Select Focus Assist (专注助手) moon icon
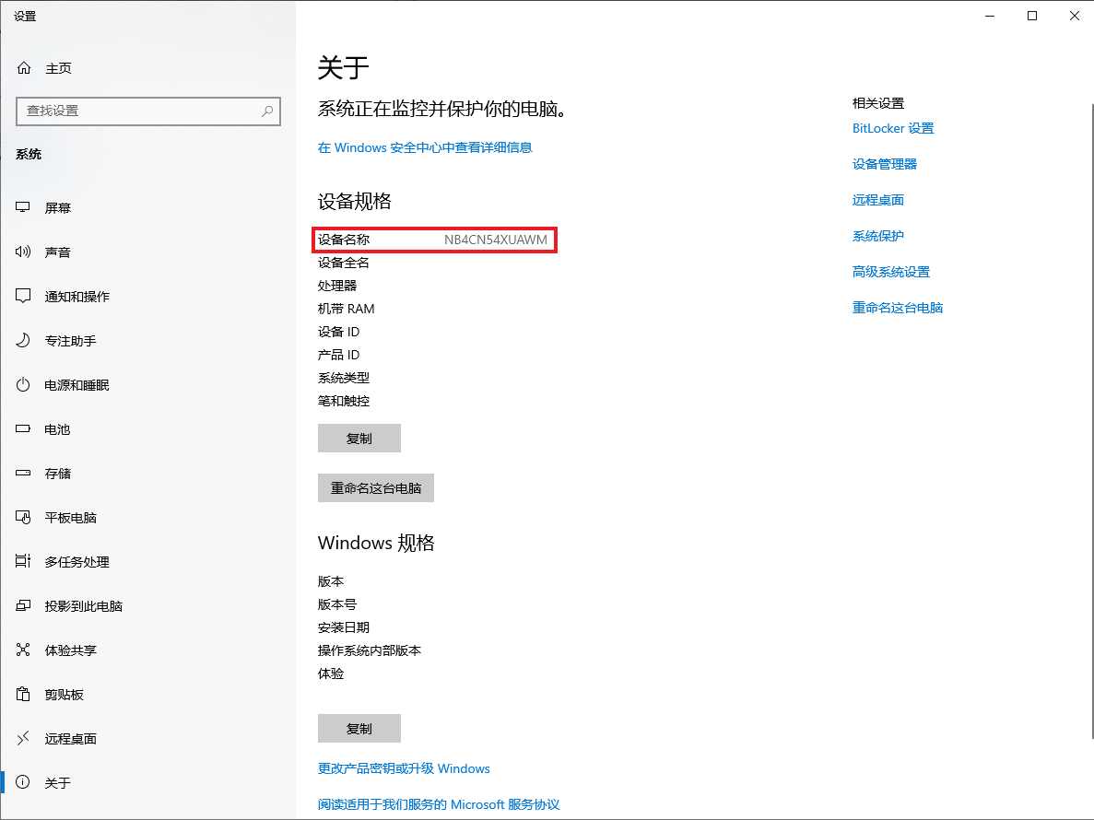The height and width of the screenshot is (820, 1094). click(x=24, y=341)
